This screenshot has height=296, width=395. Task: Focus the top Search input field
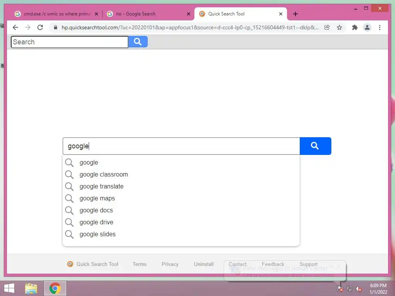point(69,42)
